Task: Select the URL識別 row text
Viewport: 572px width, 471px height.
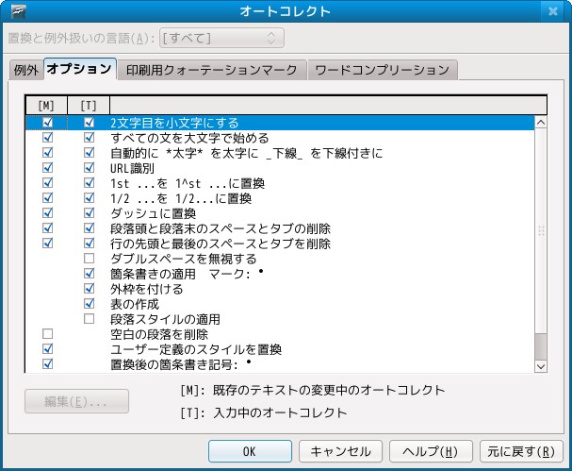Action: click(x=133, y=168)
